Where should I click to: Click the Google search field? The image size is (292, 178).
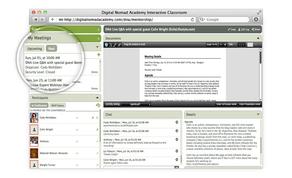[x=224, y=19]
